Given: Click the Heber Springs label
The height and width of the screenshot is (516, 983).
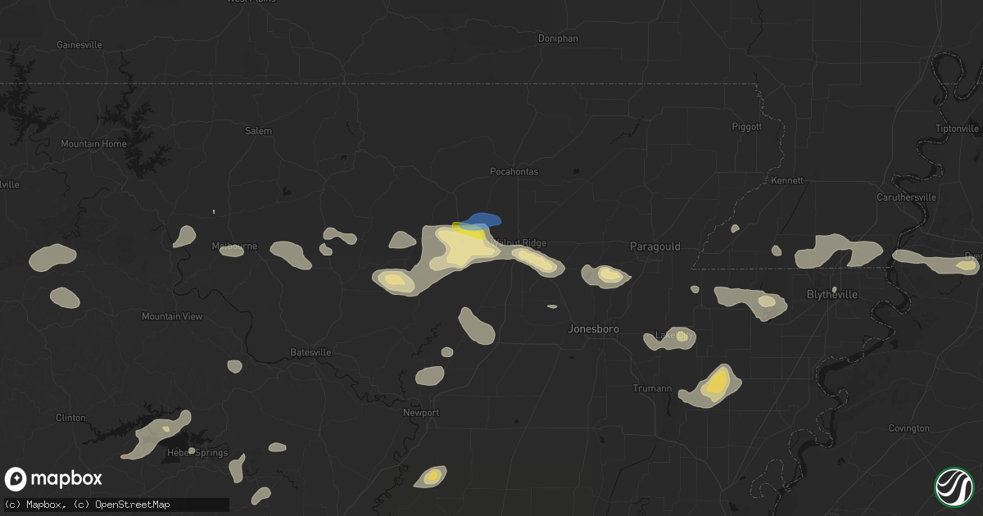Looking at the screenshot, I should tap(198, 454).
